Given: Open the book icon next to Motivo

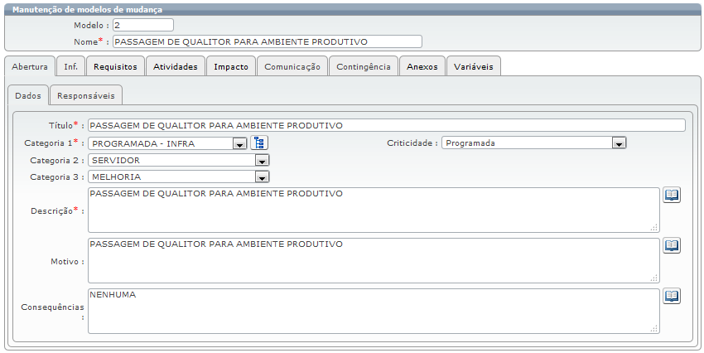Looking at the screenshot, I should click(672, 245).
